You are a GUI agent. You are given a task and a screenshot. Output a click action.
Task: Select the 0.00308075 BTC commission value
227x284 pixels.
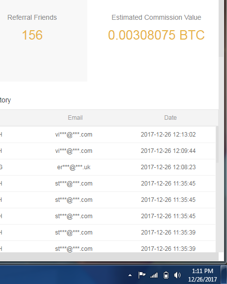pyautogui.click(x=156, y=35)
